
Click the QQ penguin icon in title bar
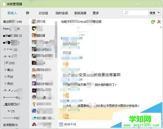coord(4,4)
